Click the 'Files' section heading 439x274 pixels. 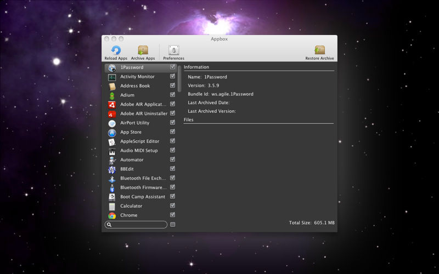coord(188,119)
